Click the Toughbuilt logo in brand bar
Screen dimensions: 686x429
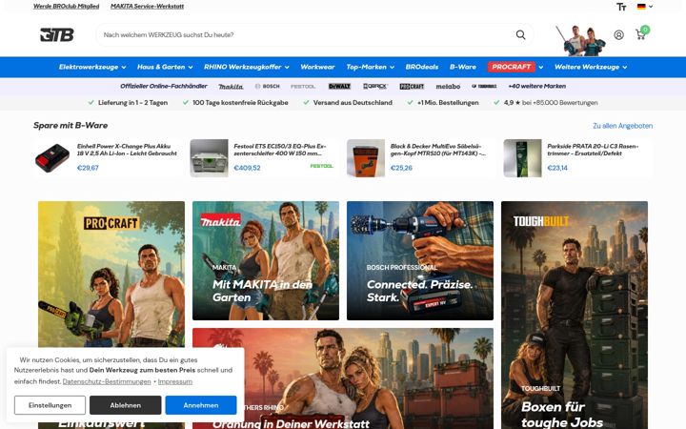(x=484, y=86)
